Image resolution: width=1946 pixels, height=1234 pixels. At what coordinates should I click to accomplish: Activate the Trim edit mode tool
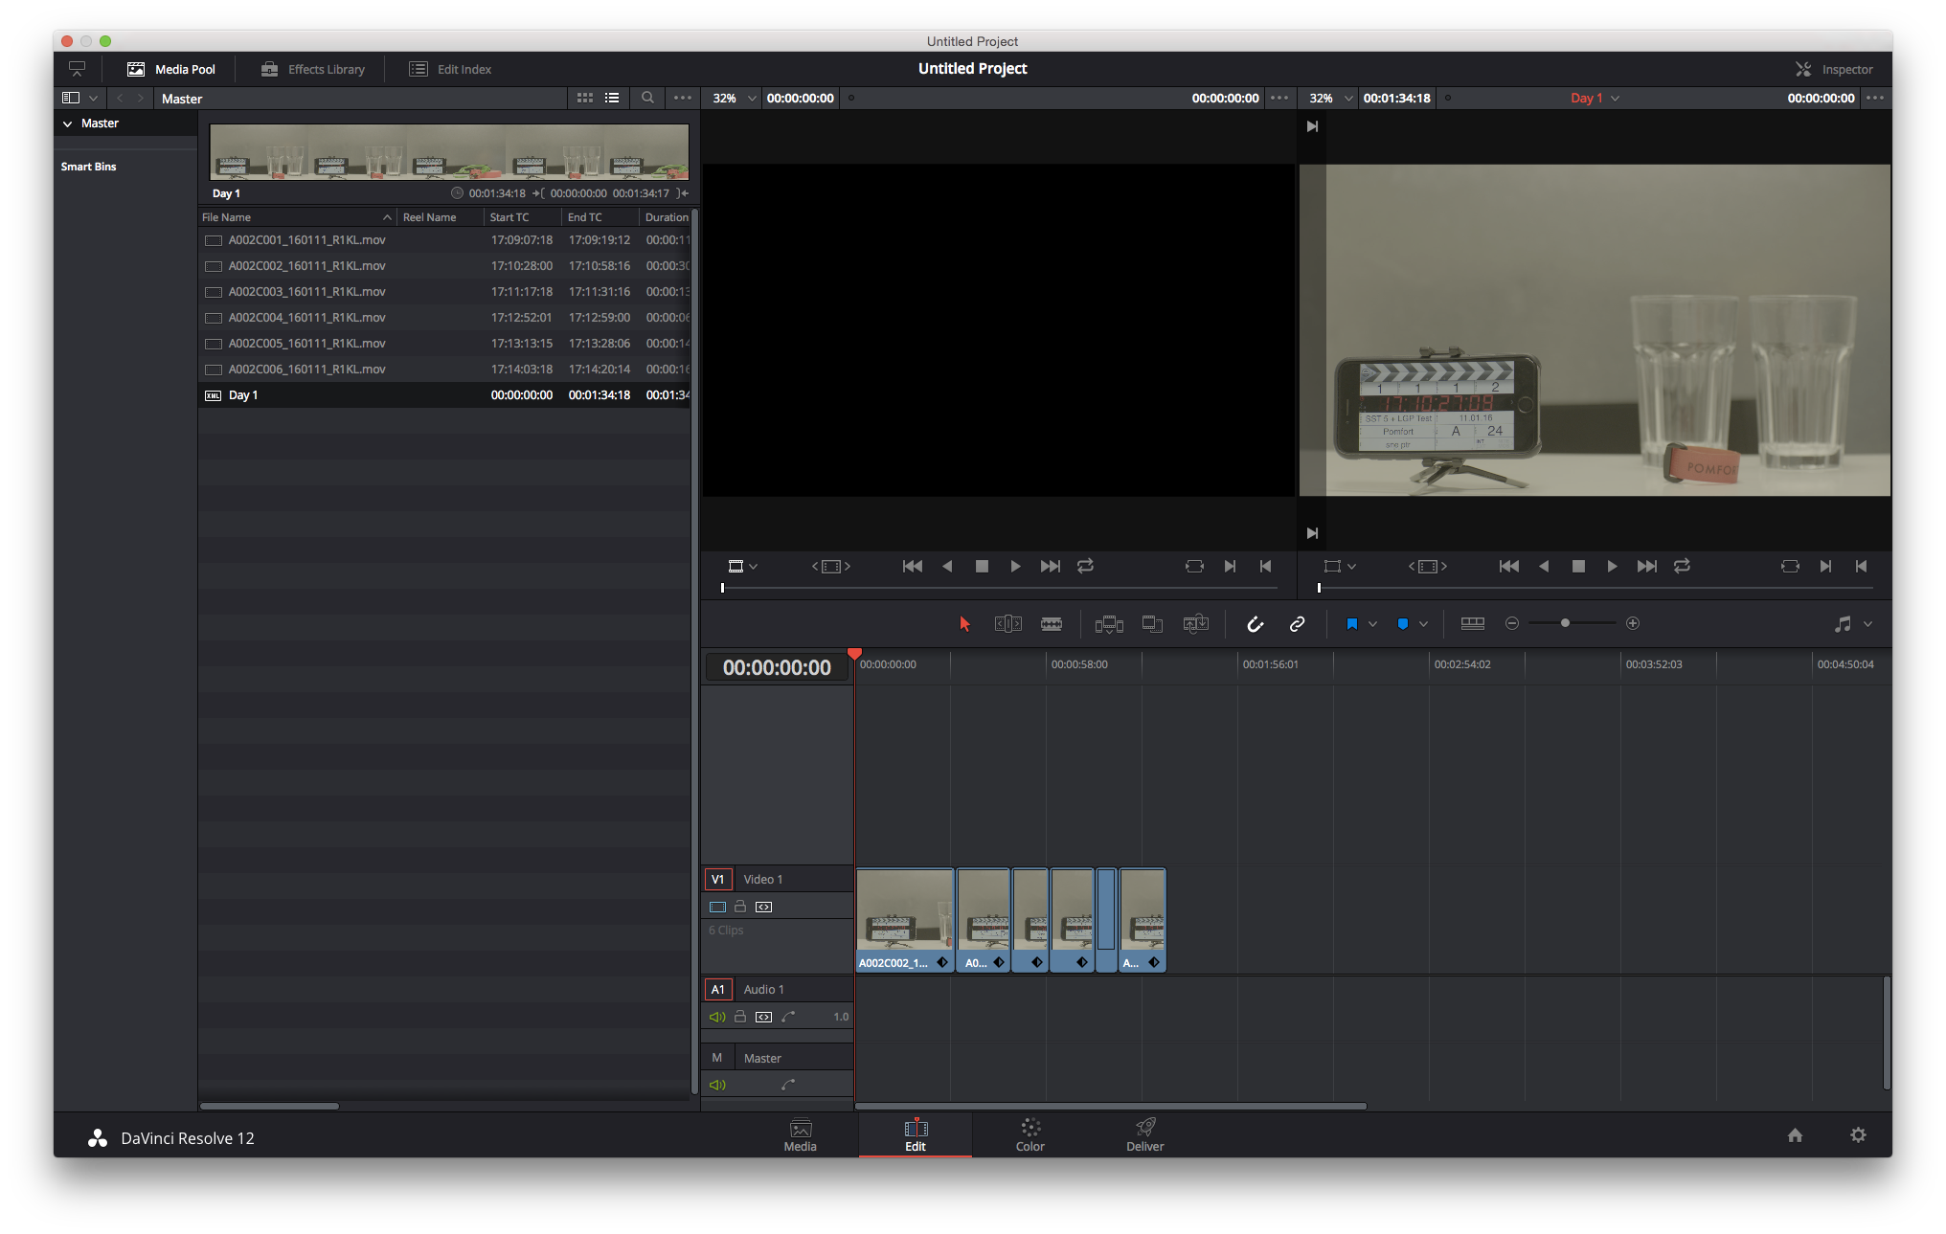click(x=1008, y=624)
